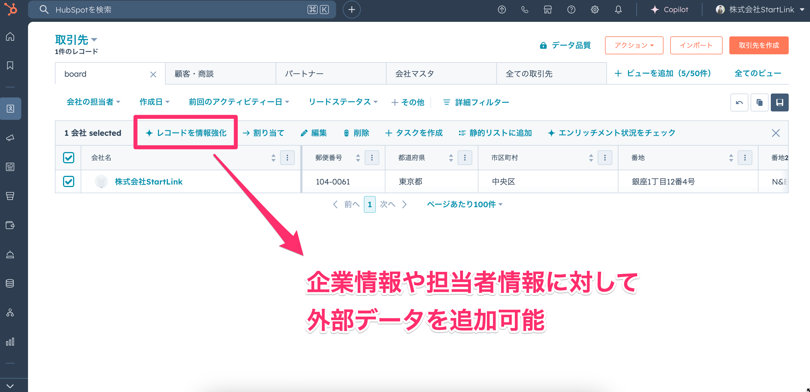
Task: Open bookmarks in left sidebar
Action: click(10, 66)
